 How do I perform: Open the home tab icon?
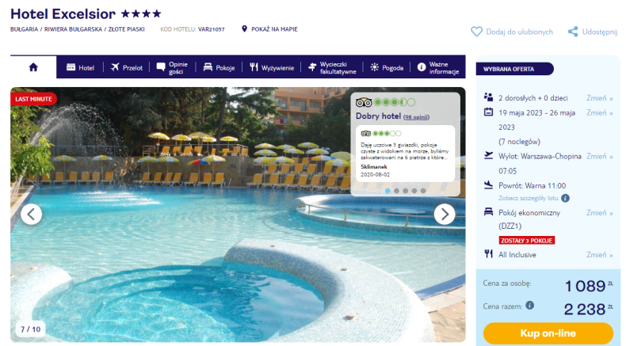(33, 67)
